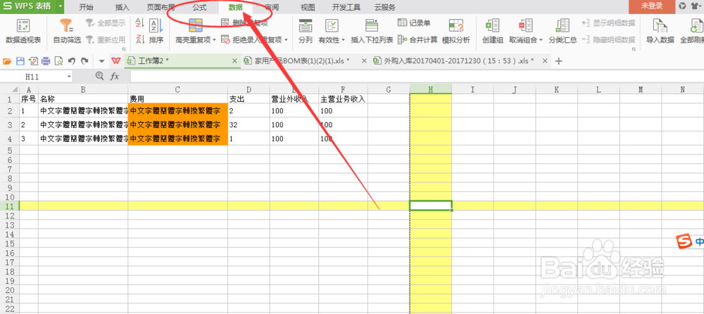Click 分类汇总 subtotal

click(562, 32)
